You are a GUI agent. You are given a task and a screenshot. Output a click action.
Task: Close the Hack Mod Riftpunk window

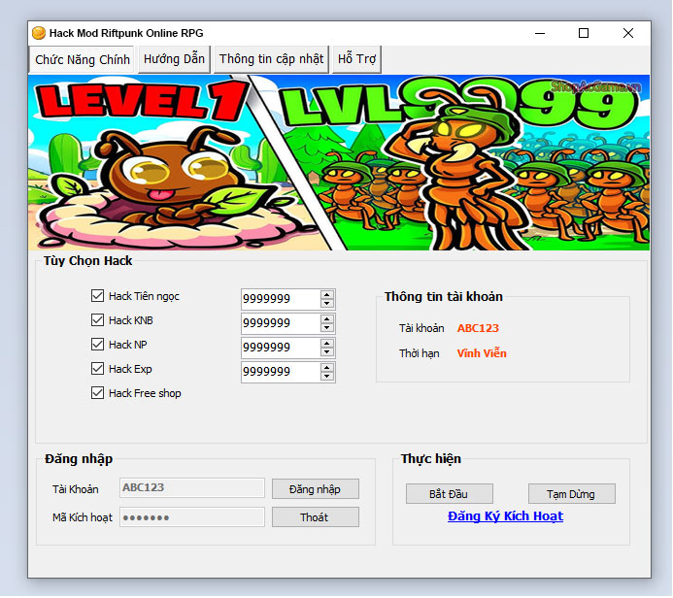click(x=628, y=33)
